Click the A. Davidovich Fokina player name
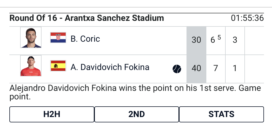The image size is (272, 132). (x=110, y=67)
